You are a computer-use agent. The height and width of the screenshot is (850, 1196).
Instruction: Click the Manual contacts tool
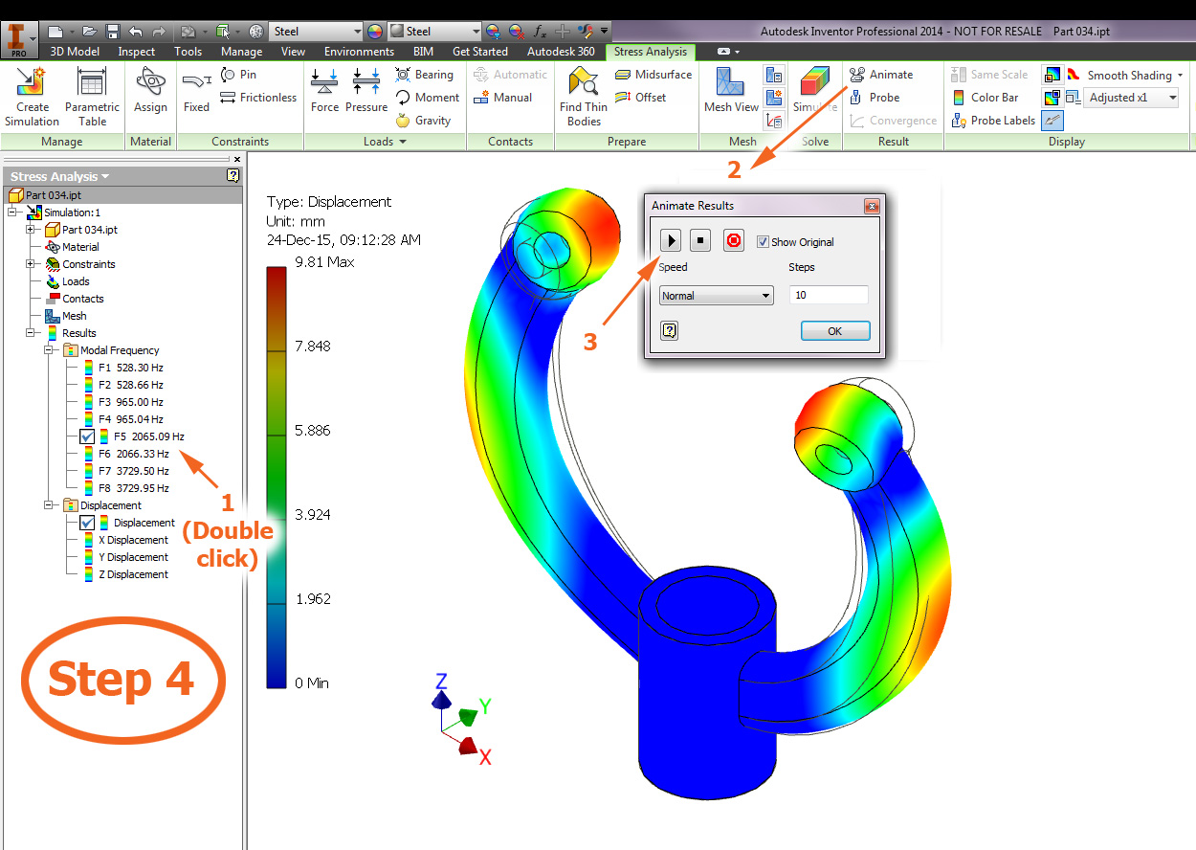(x=503, y=98)
